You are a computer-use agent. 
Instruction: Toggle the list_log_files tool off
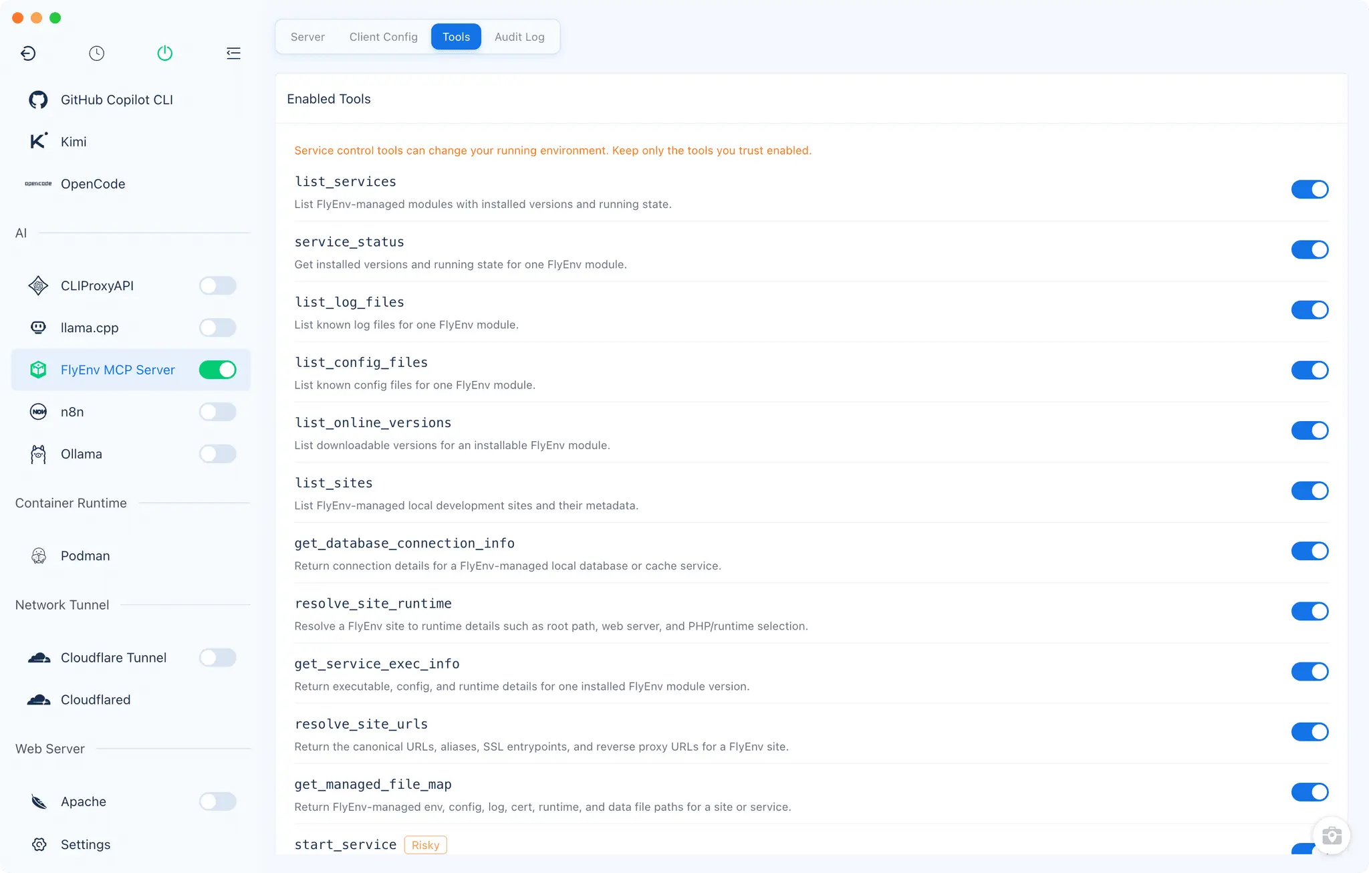tap(1310, 309)
